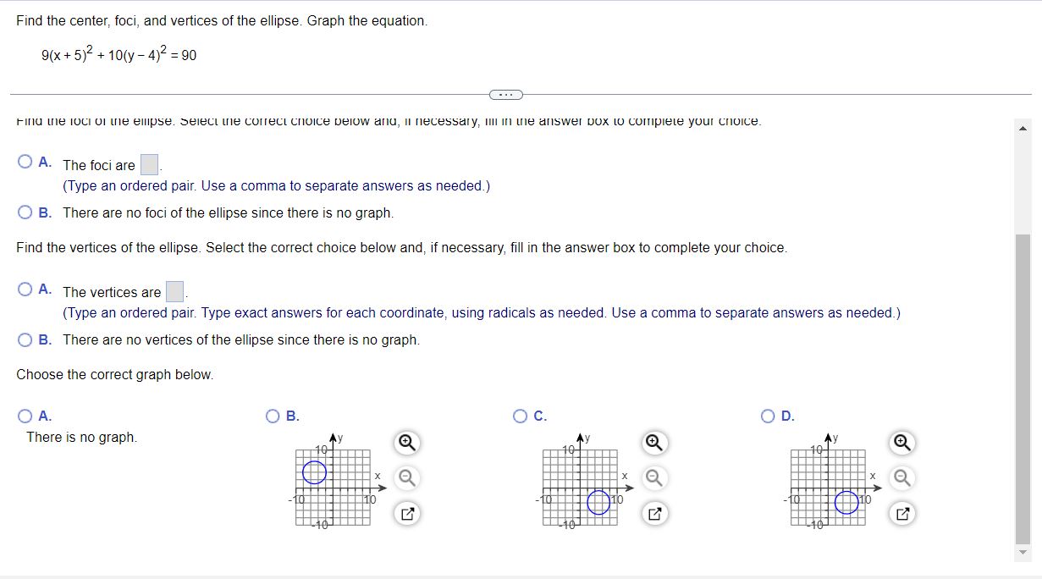The image size is (1042, 579).
Task: Select 'There are no vertices' option B
Action: click(x=25, y=340)
